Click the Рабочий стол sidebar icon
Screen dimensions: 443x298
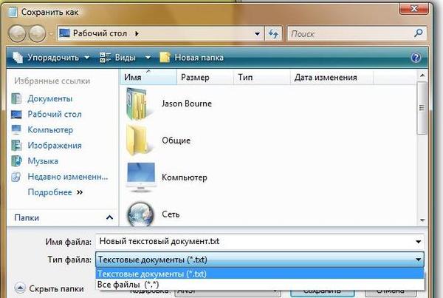click(x=16, y=115)
